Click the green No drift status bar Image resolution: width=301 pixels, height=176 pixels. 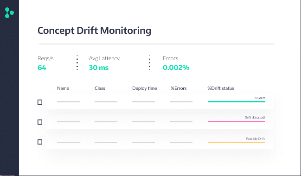[x=237, y=101]
